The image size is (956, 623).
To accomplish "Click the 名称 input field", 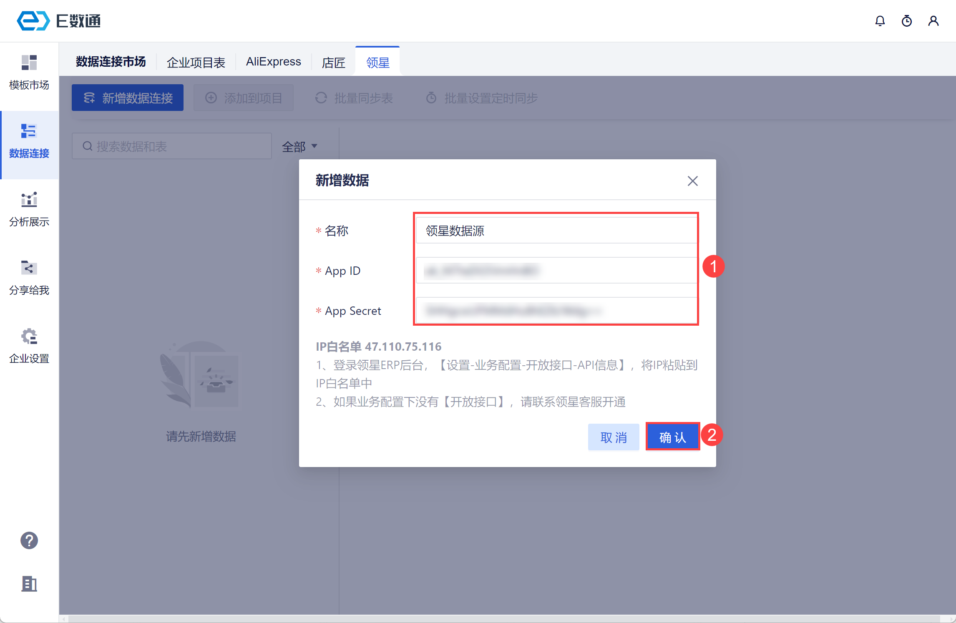I will pos(556,231).
